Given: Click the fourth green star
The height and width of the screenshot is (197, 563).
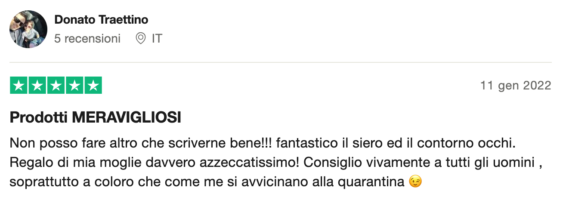Looking at the screenshot, I should pos(74,85).
